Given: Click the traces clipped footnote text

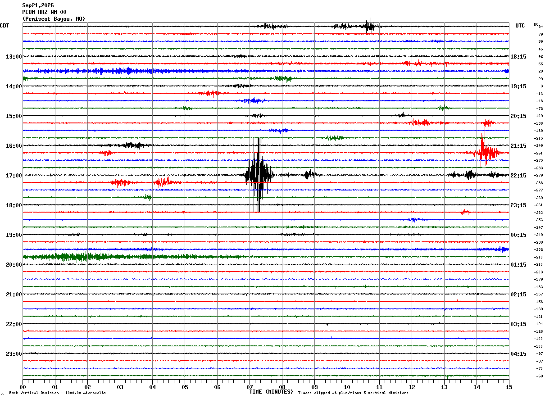Looking at the screenshot, I should coord(353,393).
